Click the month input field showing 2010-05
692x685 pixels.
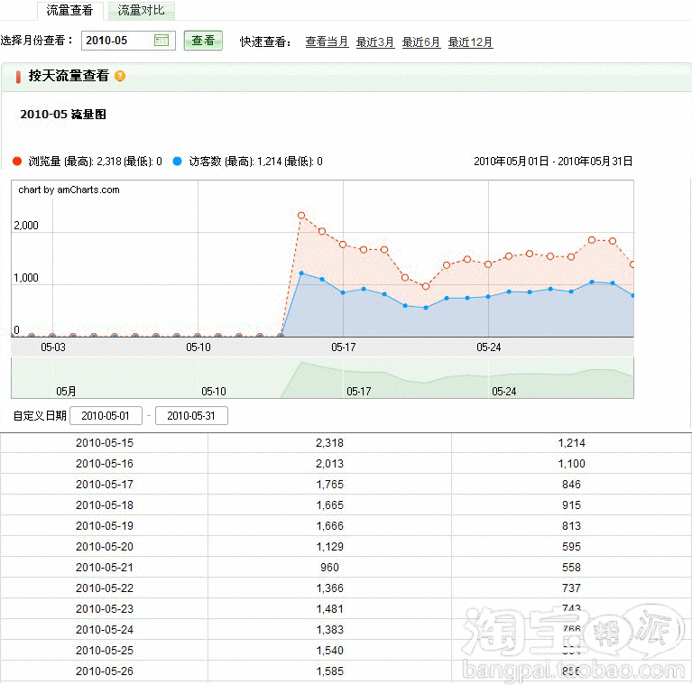pyautogui.click(x=128, y=41)
